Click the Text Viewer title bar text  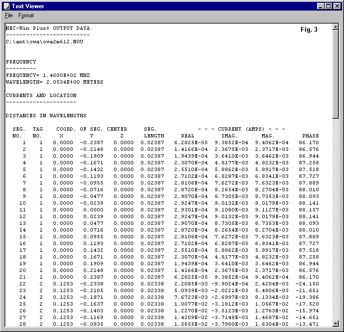coord(28,6)
